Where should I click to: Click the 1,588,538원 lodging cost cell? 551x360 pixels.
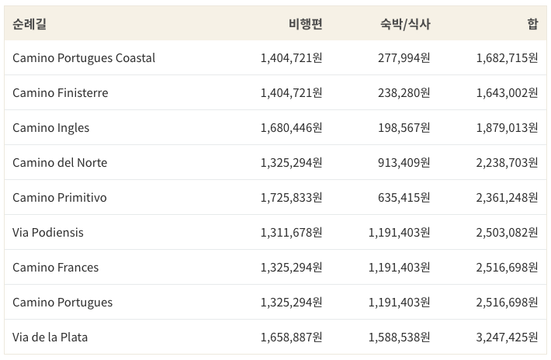[399, 337]
